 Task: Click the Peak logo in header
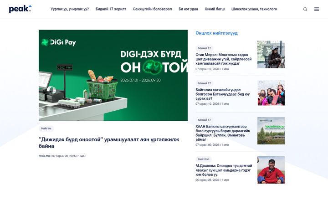click(20, 9)
